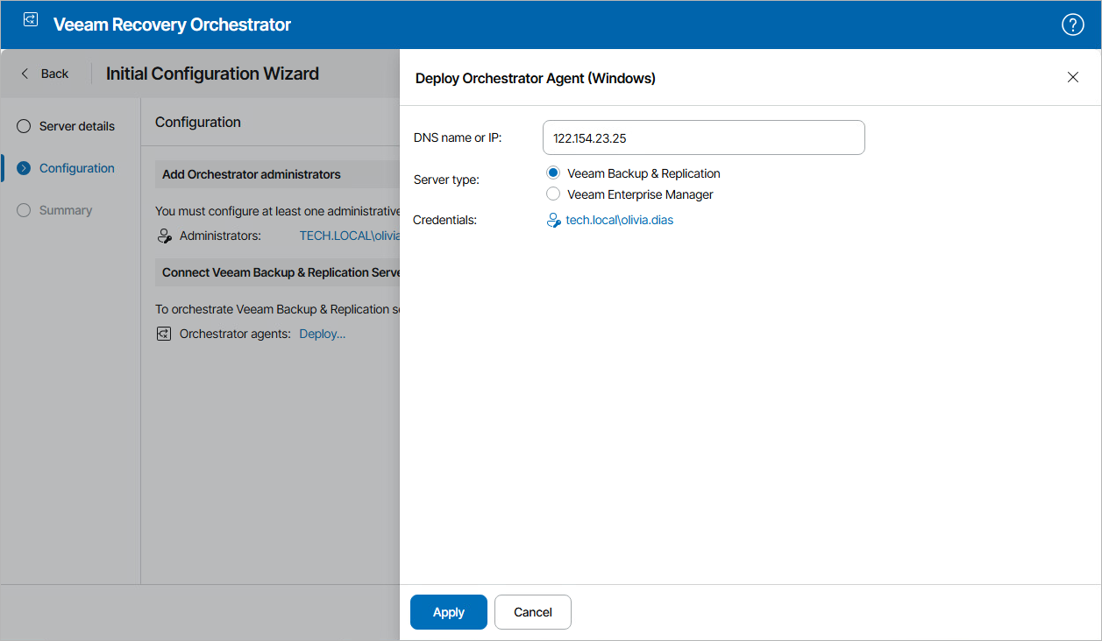Open the Deploy link for Orchestrator agents
The width and height of the screenshot is (1102, 641).
321,334
